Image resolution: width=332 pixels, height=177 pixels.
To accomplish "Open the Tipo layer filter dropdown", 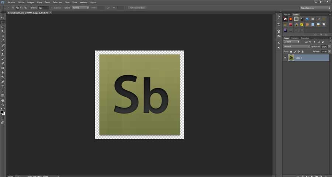I will tap(291, 42).
